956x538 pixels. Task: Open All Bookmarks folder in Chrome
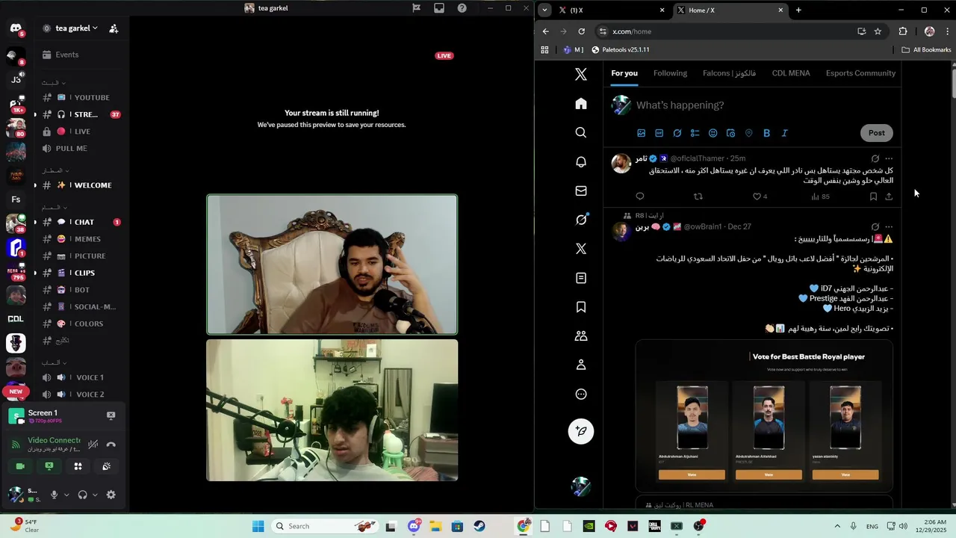(x=926, y=50)
